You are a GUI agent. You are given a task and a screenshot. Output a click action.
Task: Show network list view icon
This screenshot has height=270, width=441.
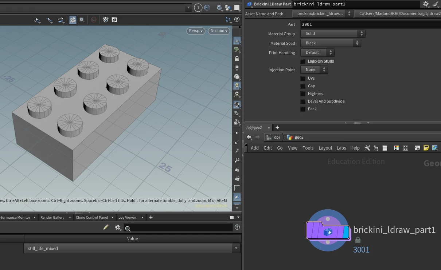click(x=385, y=148)
